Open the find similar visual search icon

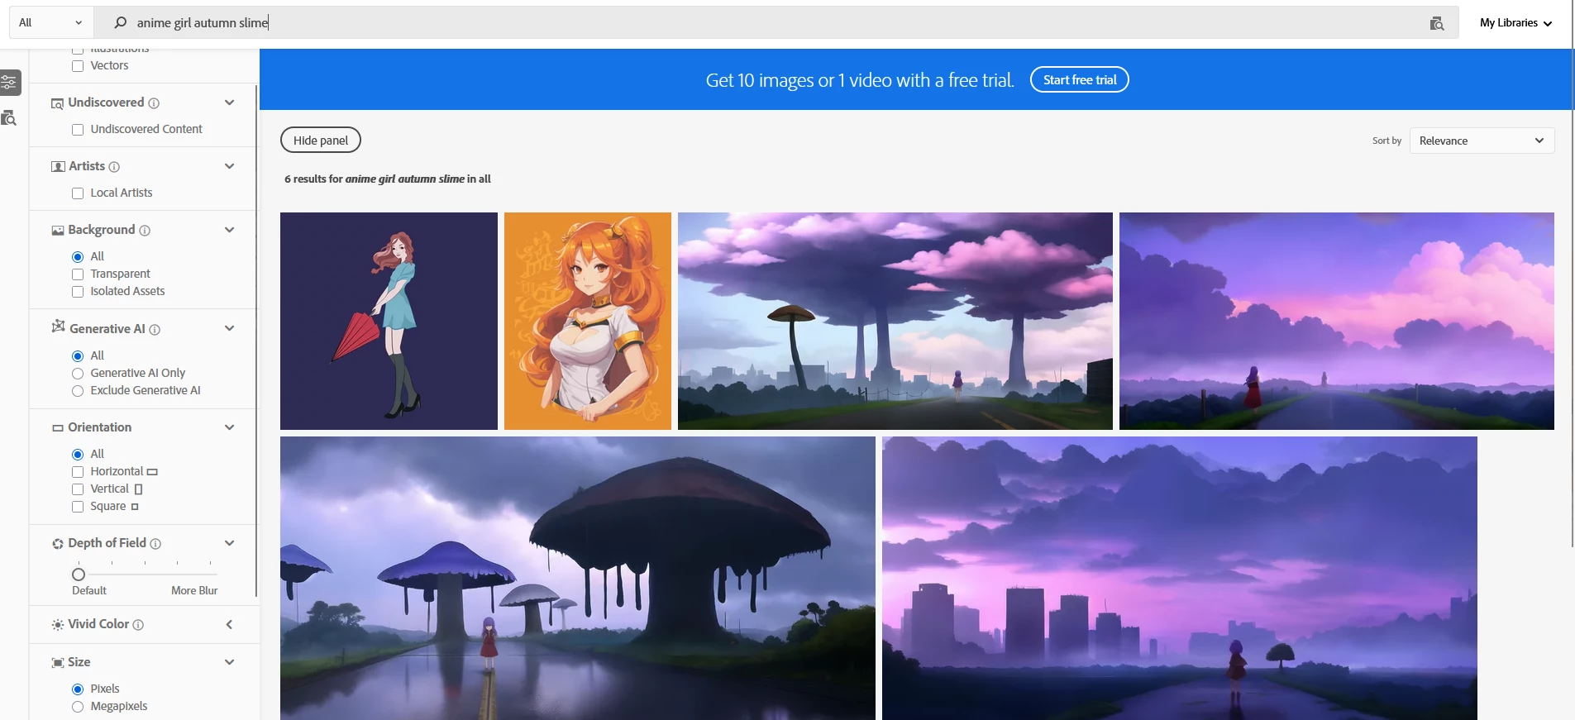pyautogui.click(x=1437, y=23)
